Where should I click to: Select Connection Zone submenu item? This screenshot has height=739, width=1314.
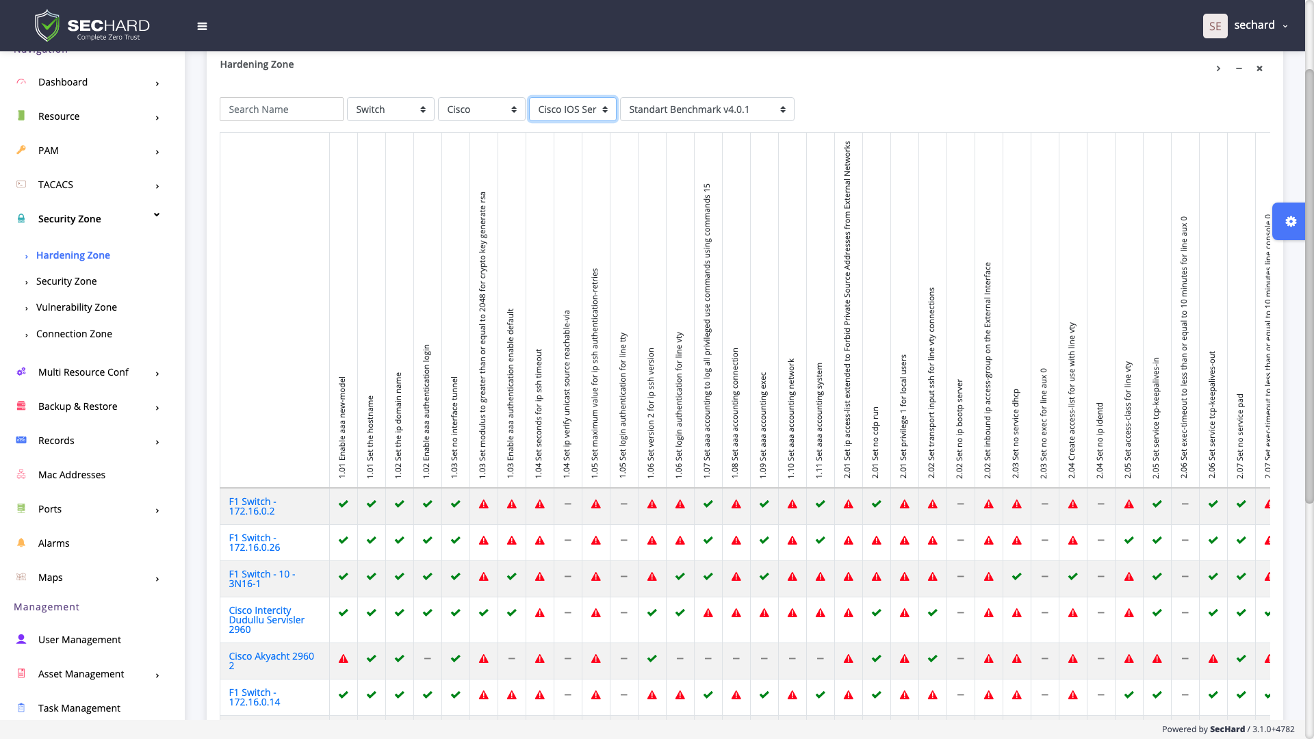click(x=74, y=334)
